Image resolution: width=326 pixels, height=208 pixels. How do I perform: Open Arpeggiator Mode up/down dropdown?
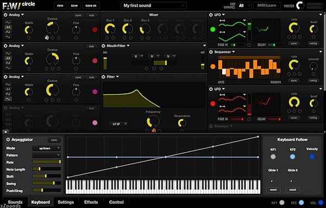pos(47,148)
